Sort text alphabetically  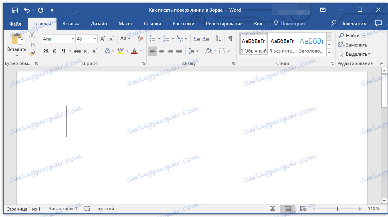pyautogui.click(x=218, y=39)
